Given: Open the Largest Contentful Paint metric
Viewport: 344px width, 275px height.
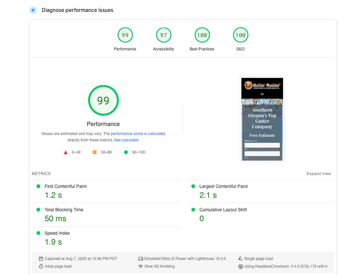Looking at the screenshot, I should (223, 186).
